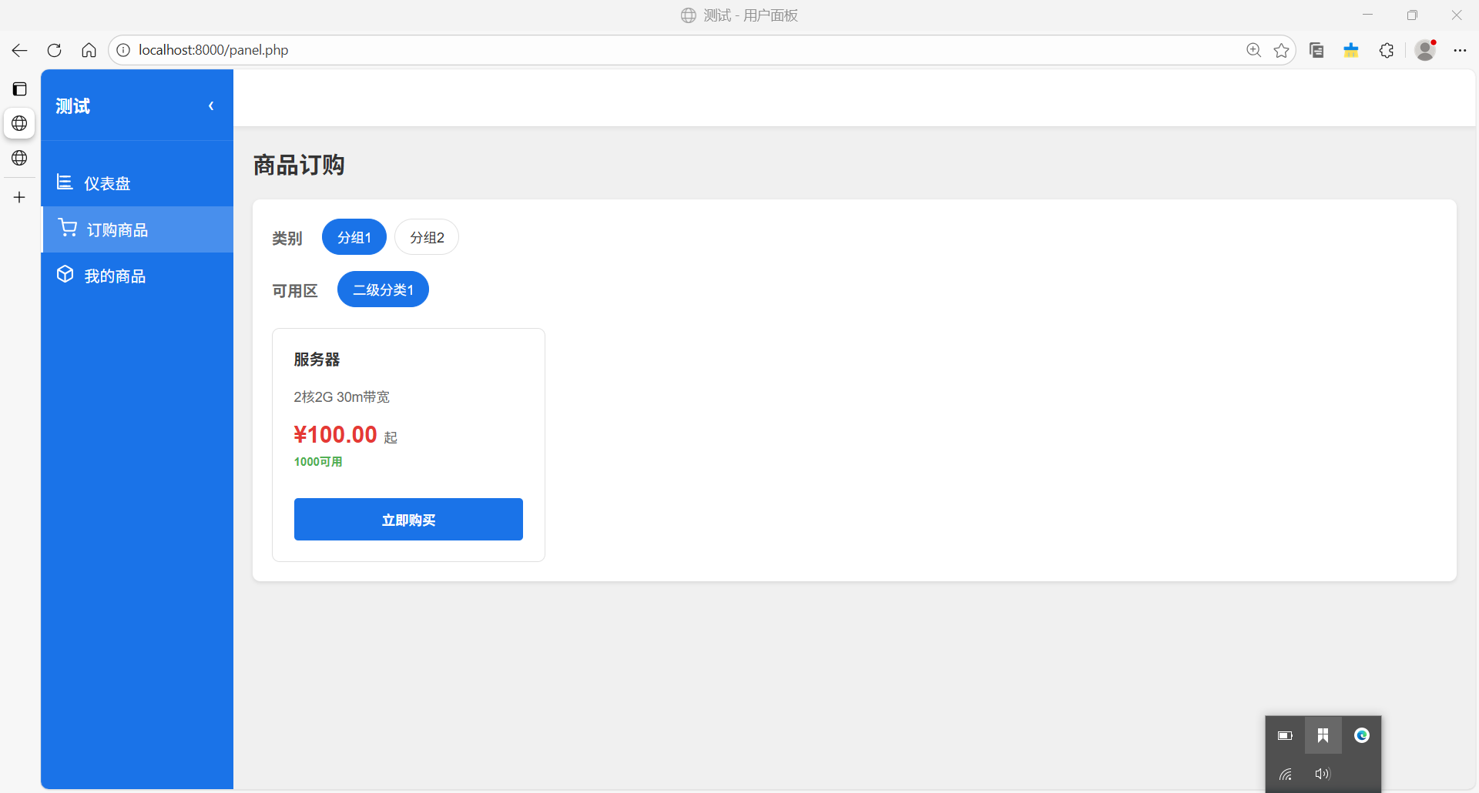This screenshot has width=1479, height=793.
Task: Select the 二级分类1 zone pill
Action: point(383,289)
